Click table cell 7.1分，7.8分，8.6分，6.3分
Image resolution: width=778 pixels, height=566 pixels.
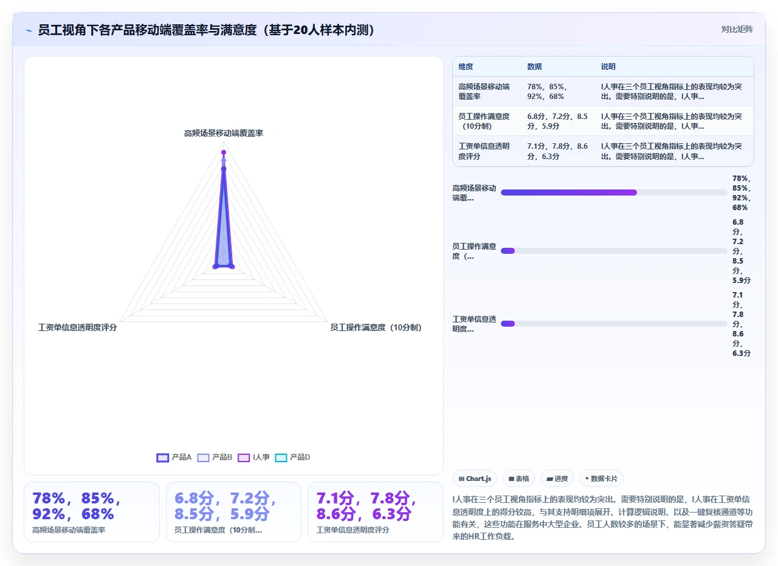tap(559, 151)
